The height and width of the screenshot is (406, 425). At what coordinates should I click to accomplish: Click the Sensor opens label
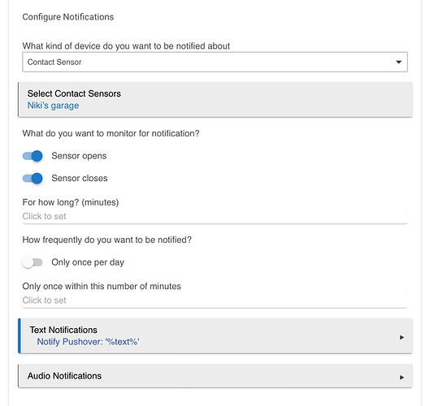(x=79, y=156)
